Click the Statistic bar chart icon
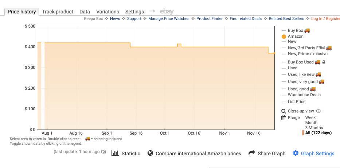The width and height of the screenshot is (340, 168). tap(115, 153)
